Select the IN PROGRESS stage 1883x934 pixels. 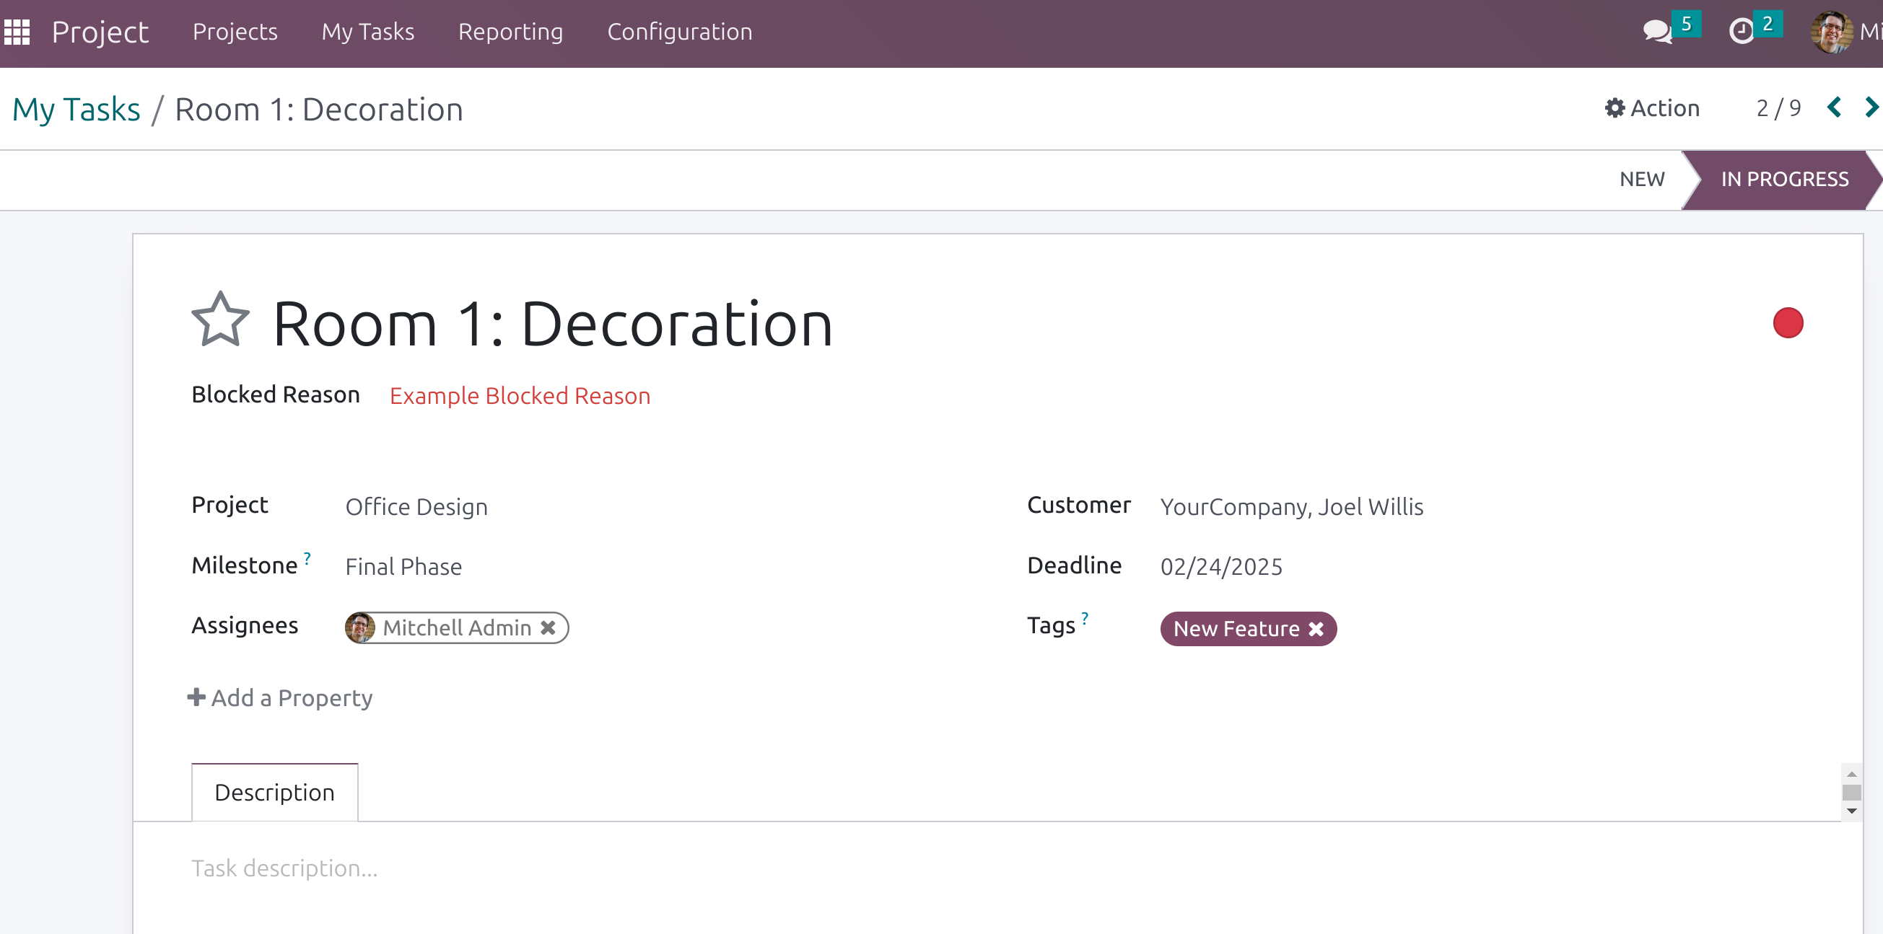[1783, 180]
